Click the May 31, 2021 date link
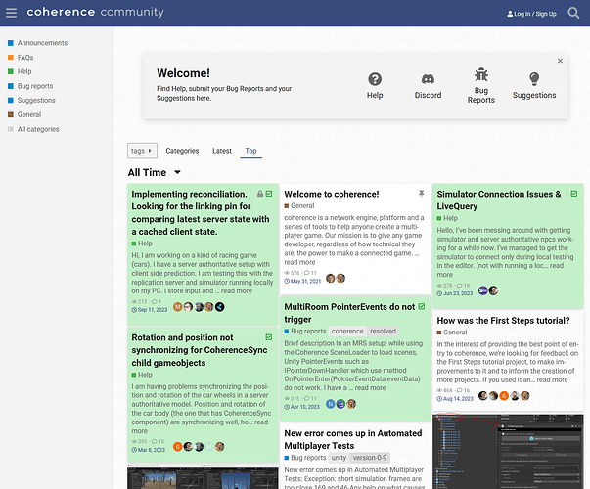Viewport: 590px width, 489px height. click(302, 281)
